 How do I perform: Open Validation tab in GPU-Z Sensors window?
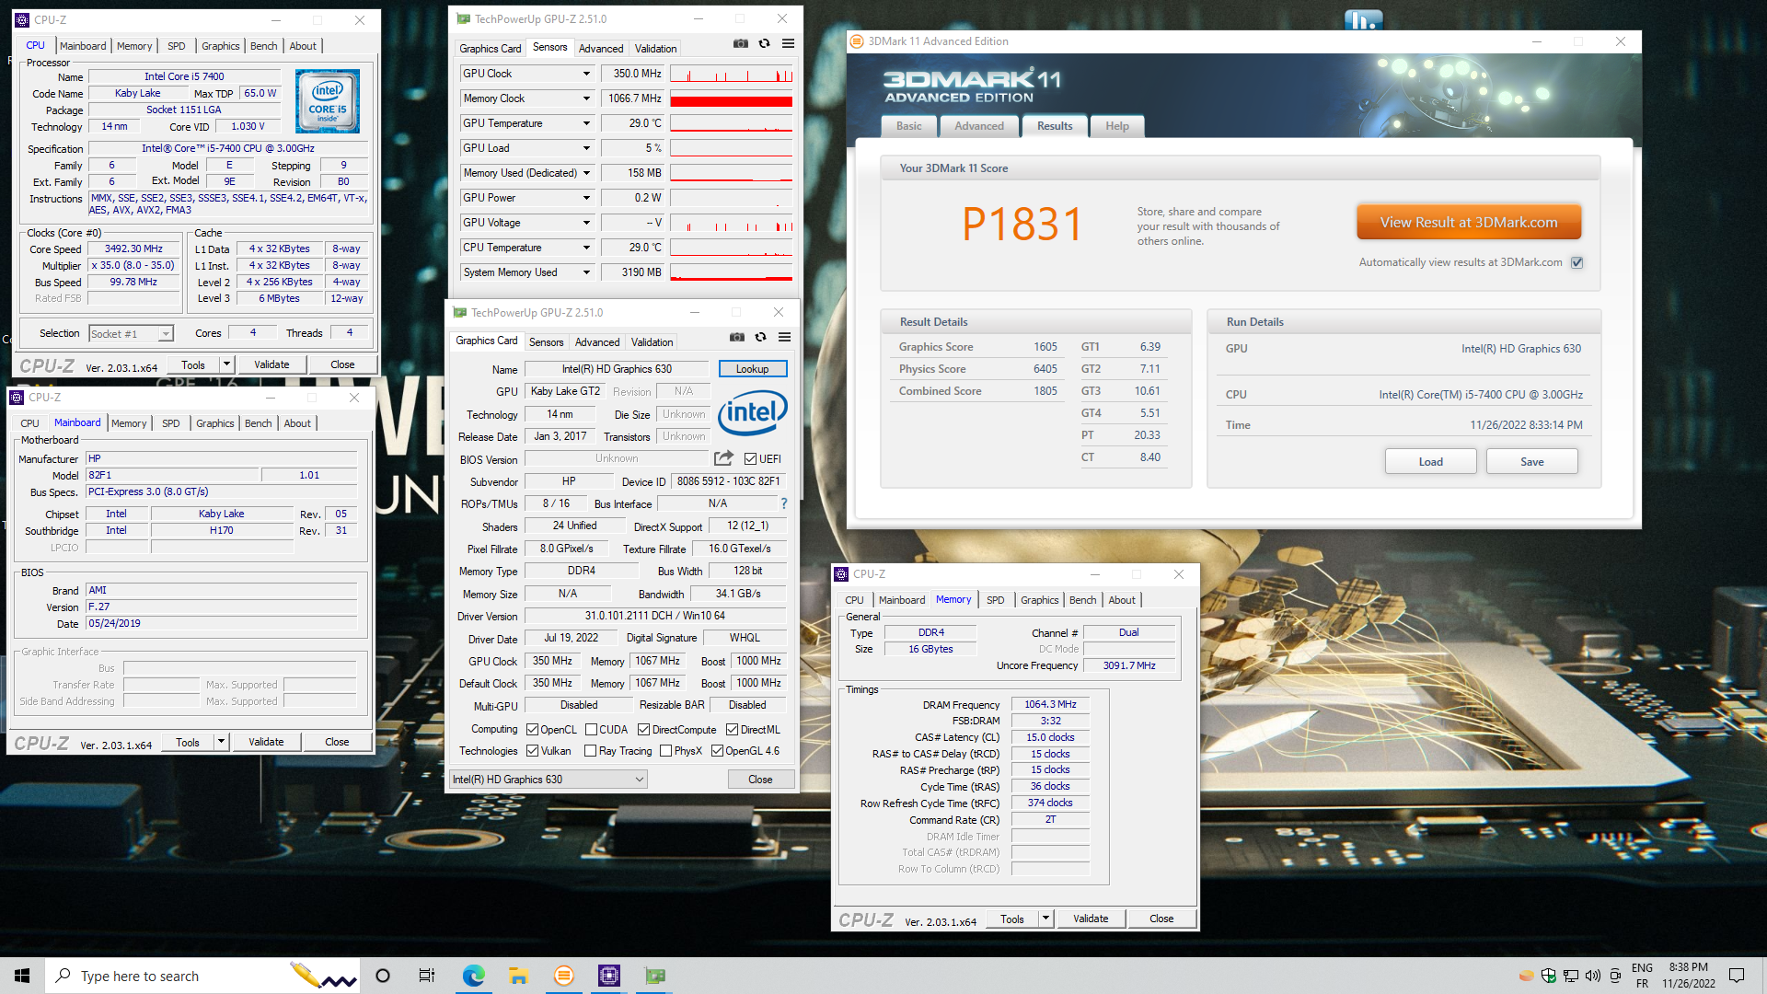655,49
